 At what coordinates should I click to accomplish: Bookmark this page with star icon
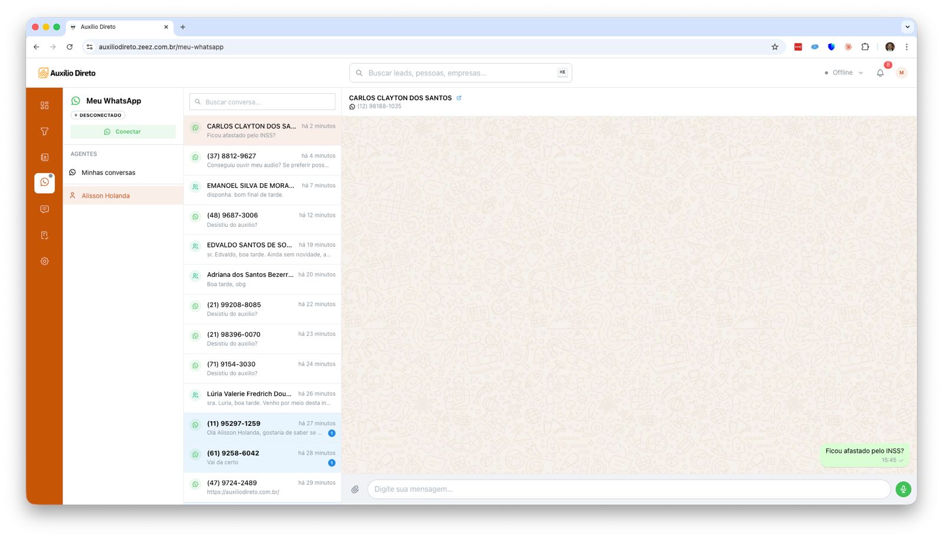(774, 47)
